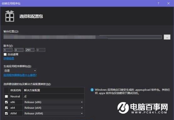Viewport: 174px width, 120px height.
Task: Select the Neutral architecture label
Action: point(15,96)
